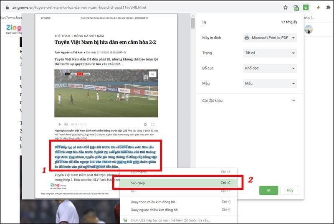Click the highlighted paragraph starting U22 tiếp tục
The image size is (334, 224).
point(106,157)
